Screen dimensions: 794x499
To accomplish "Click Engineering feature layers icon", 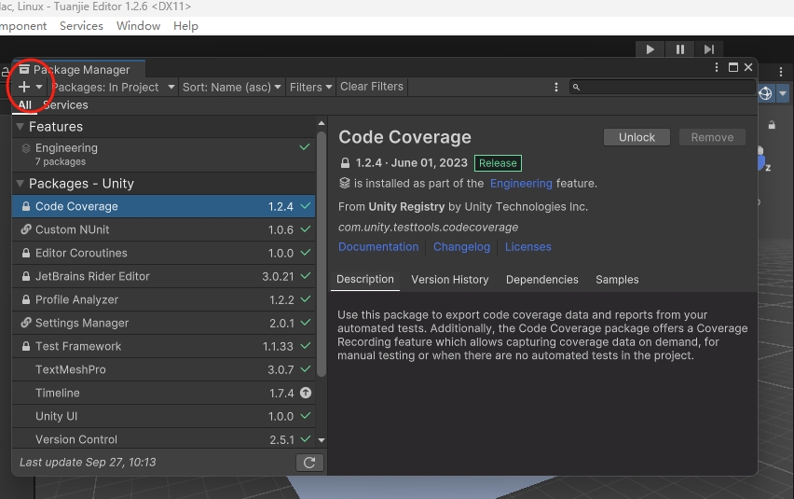I will pos(26,148).
